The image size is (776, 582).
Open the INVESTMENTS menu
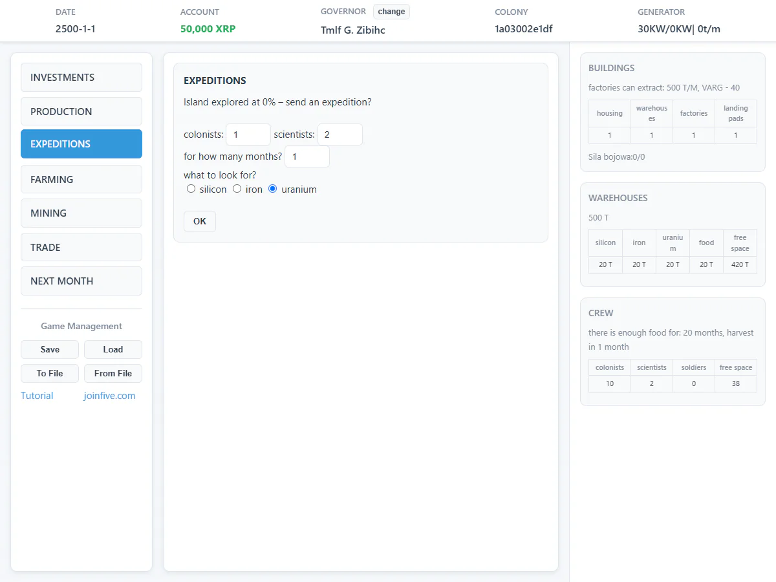click(81, 78)
